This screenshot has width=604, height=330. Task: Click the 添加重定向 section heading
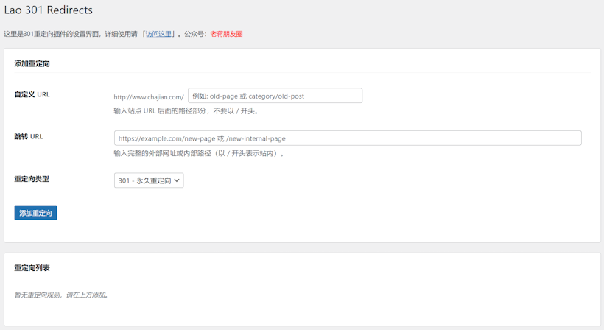click(32, 63)
